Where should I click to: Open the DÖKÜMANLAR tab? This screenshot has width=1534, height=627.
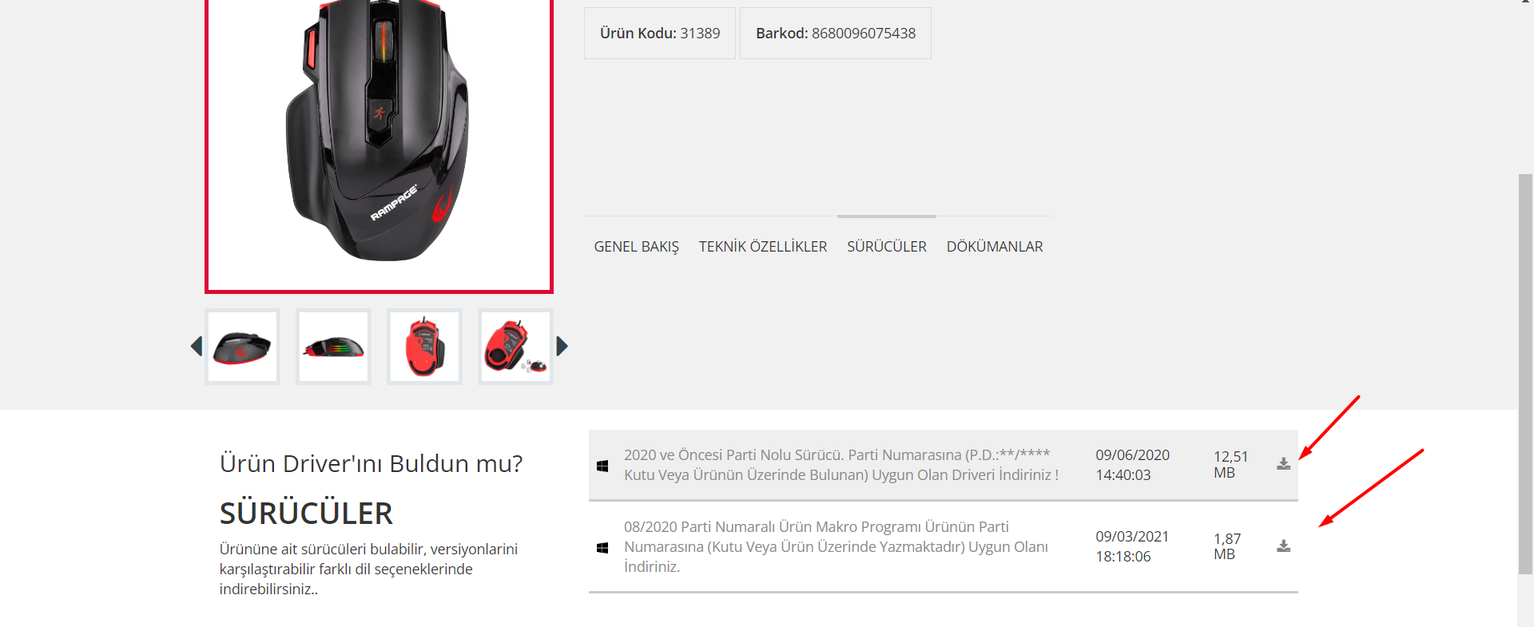click(995, 247)
